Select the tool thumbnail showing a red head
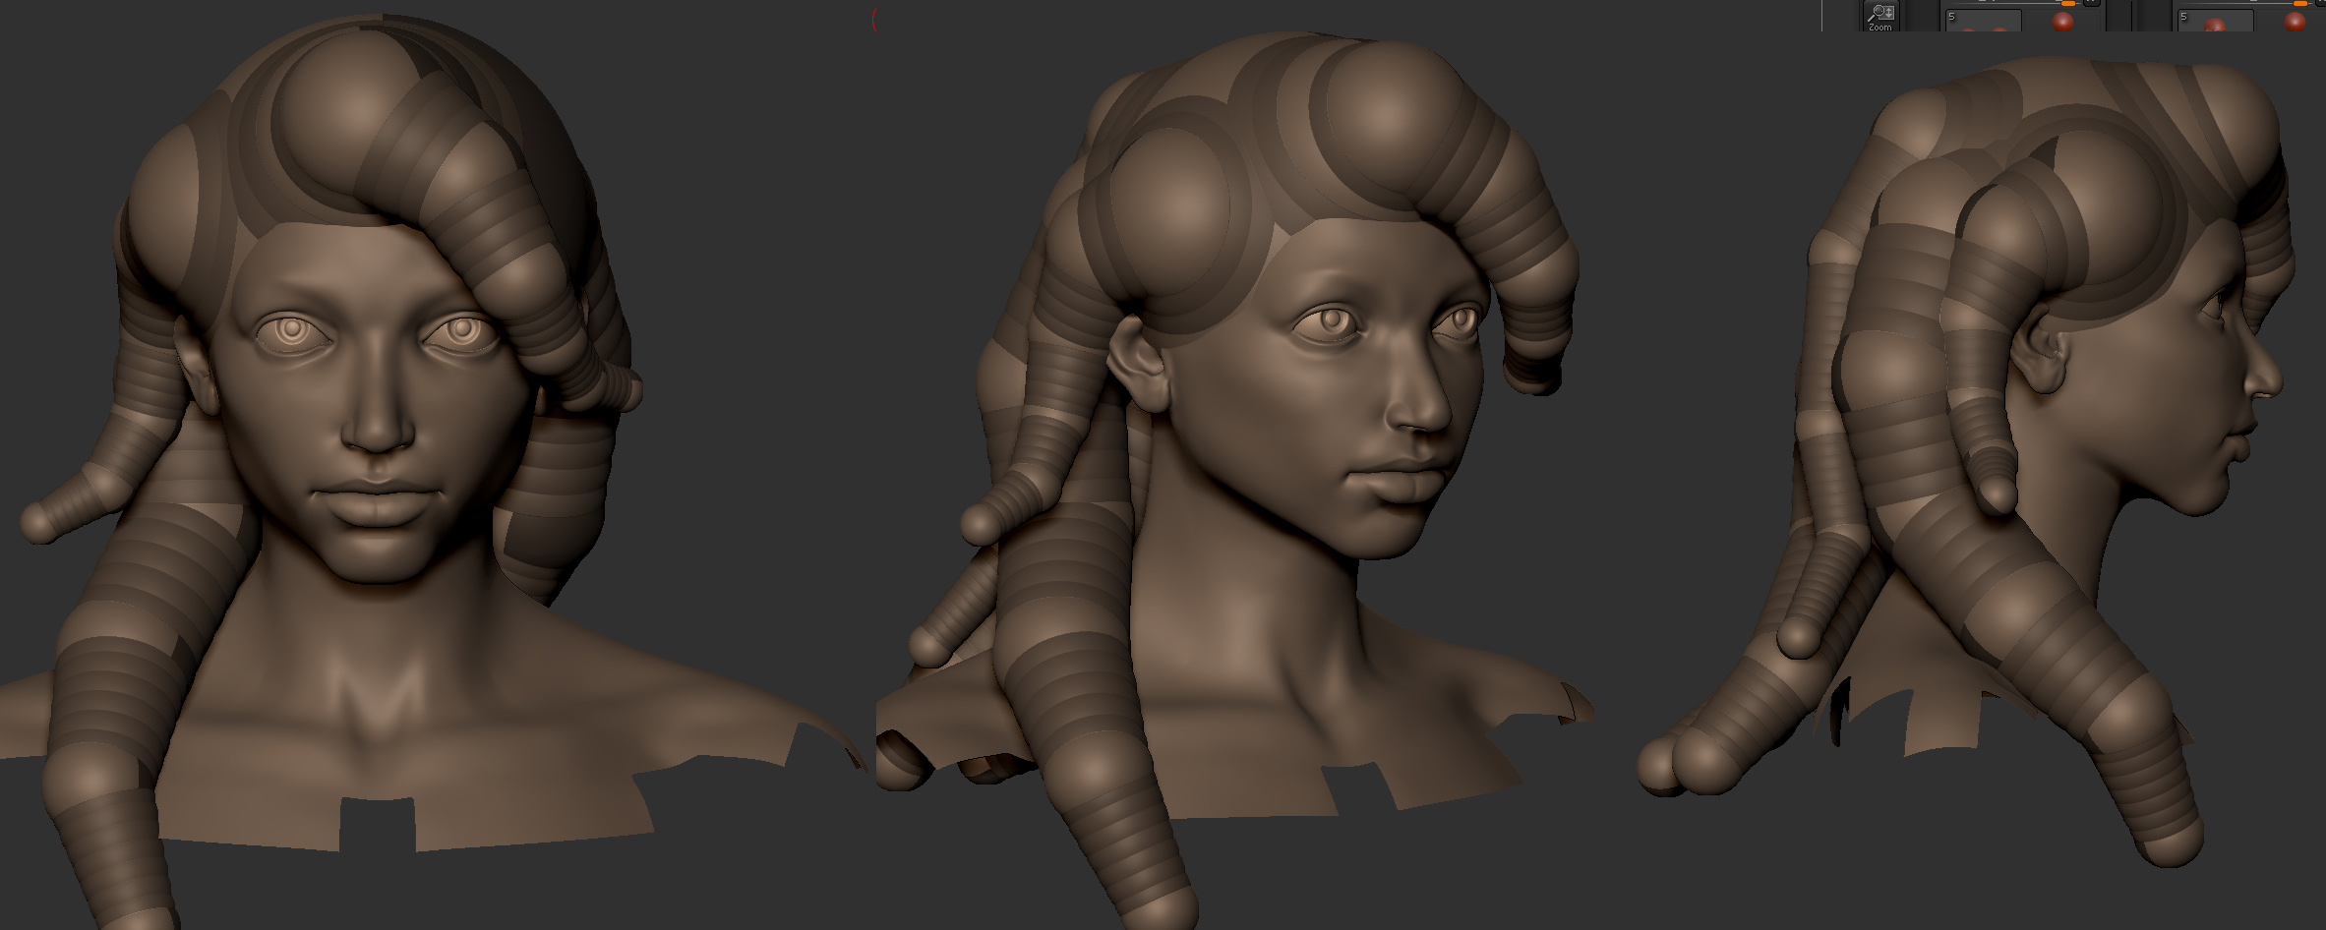Image resolution: width=2326 pixels, height=930 pixels. click(x=2216, y=21)
